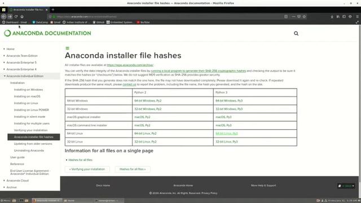Open 64-bit Linux, Py3 hashes link
Image resolution: width=361 pixels, height=203 pixels.
click(227, 134)
